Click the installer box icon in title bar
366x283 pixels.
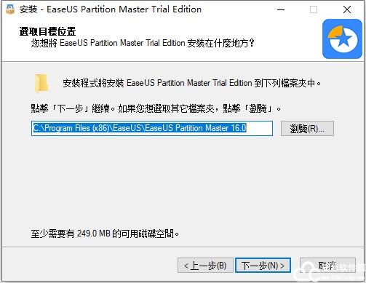click(x=10, y=9)
